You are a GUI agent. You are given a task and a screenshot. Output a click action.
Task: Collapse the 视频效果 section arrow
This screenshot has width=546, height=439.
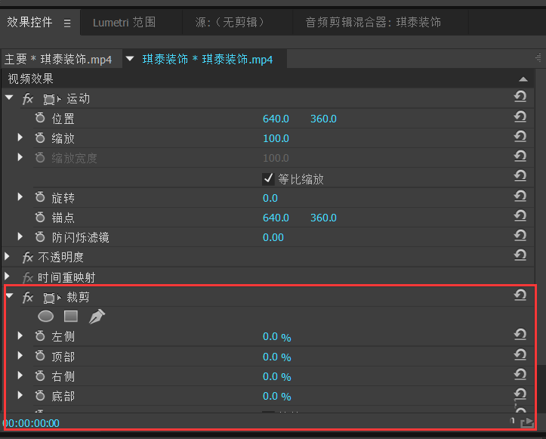pos(523,79)
